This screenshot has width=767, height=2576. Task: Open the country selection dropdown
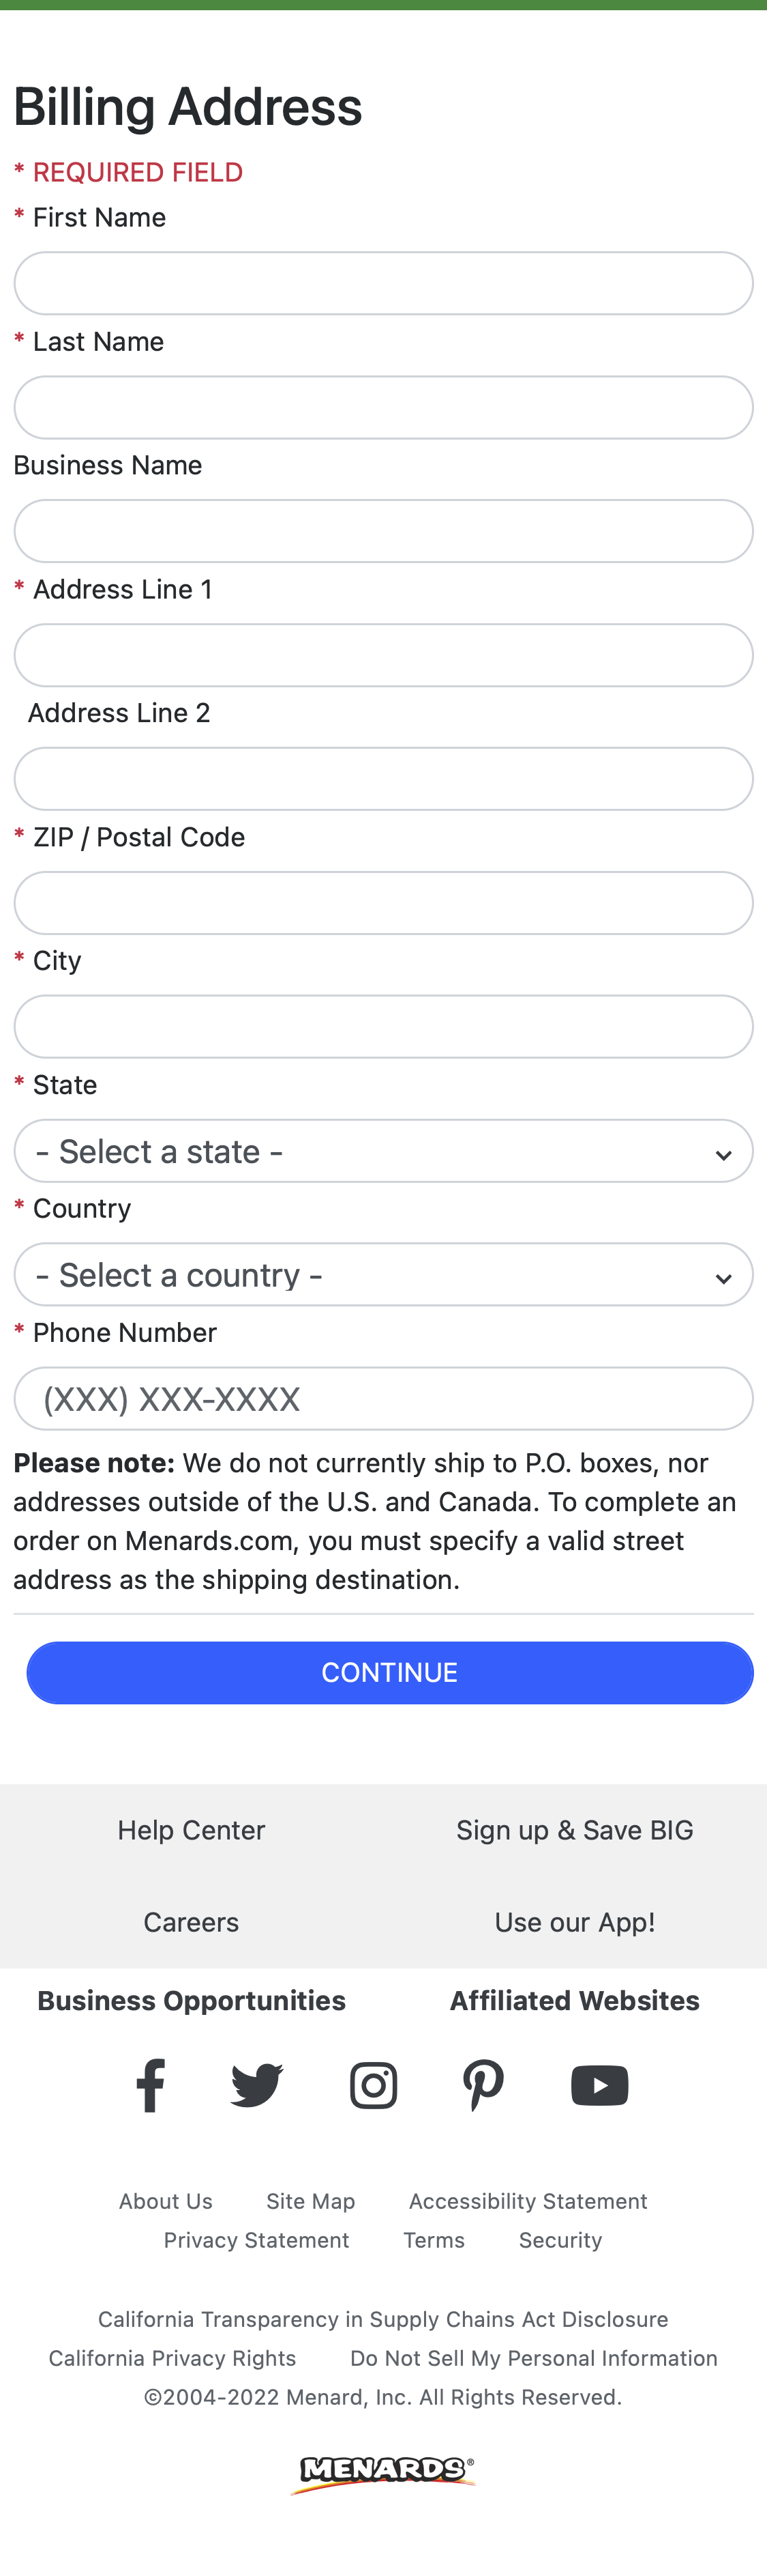[383, 1274]
